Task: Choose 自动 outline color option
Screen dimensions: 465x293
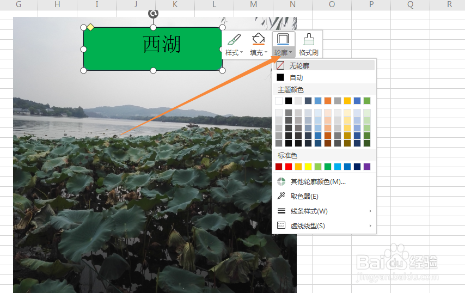Action: (324, 77)
